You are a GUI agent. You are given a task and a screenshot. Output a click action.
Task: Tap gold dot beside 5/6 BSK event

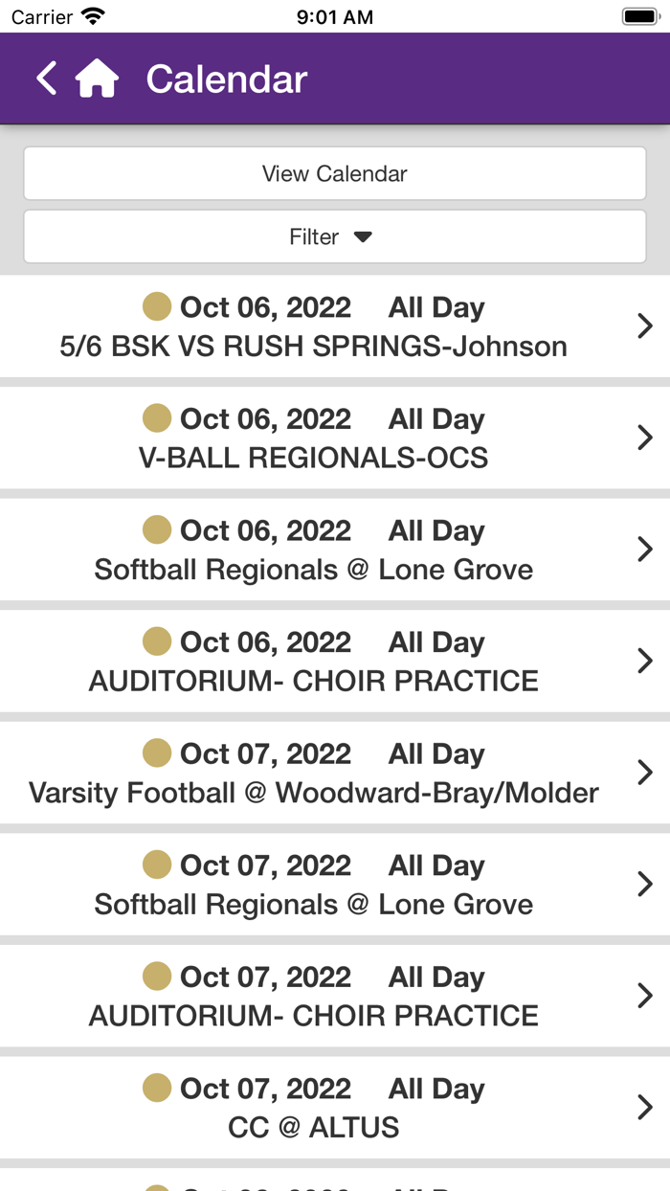point(157,306)
